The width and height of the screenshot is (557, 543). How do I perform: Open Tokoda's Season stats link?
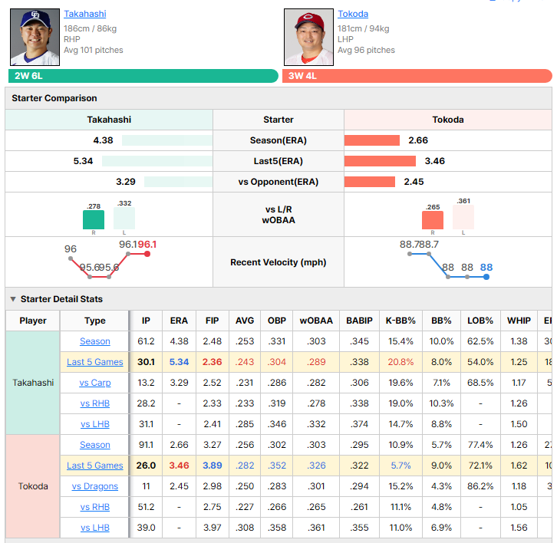(95, 445)
